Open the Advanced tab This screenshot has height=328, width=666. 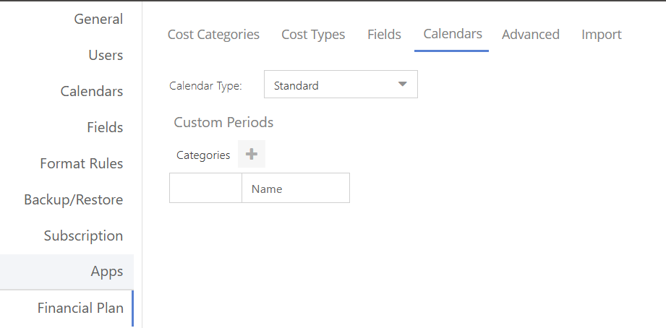click(x=531, y=35)
